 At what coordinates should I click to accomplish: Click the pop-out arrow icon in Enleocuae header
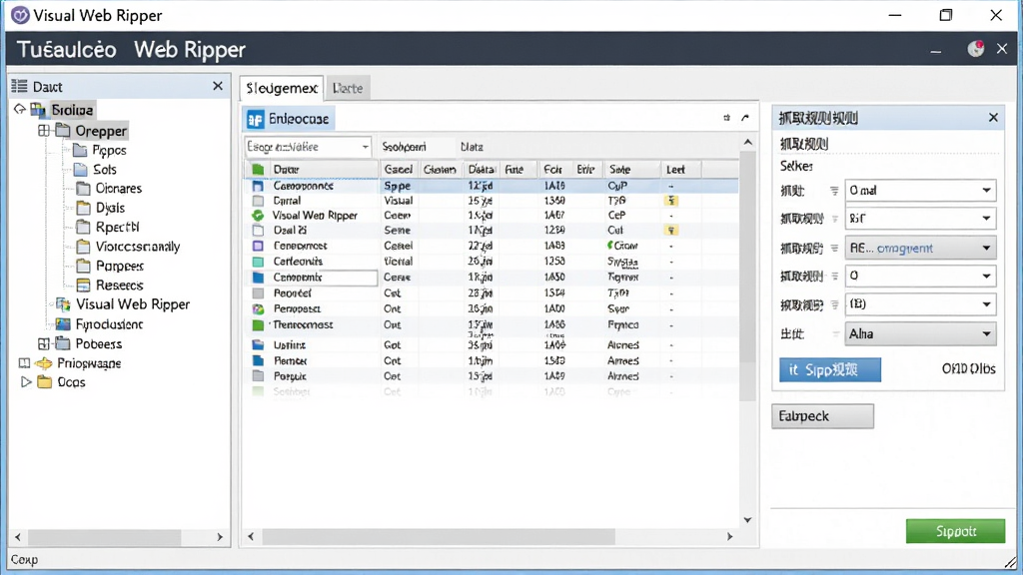point(745,118)
